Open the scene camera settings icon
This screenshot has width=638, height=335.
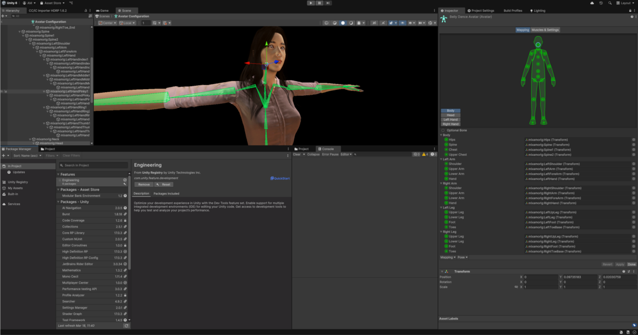point(421,23)
